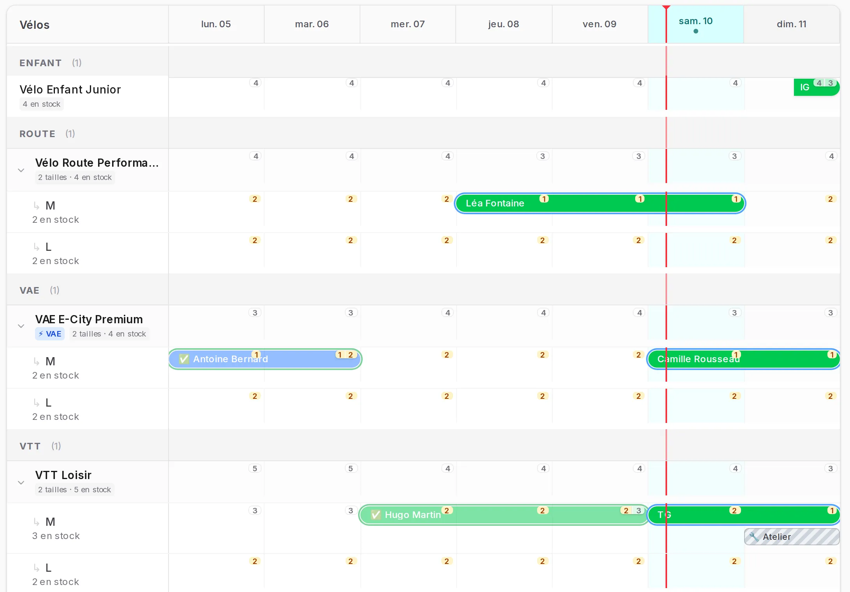Open the IG reservation on Vélo Enfant Junior

817,87
